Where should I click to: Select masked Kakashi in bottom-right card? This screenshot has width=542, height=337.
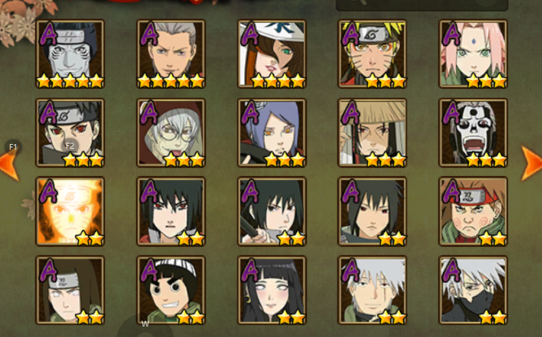pyautogui.click(x=473, y=290)
